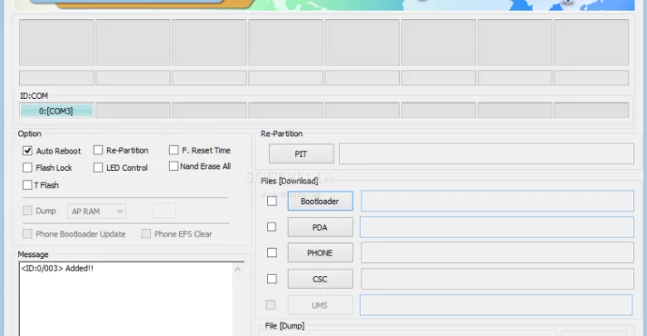The height and width of the screenshot is (336, 647).
Task: Check the box beside Bootloader
Action: point(271,201)
